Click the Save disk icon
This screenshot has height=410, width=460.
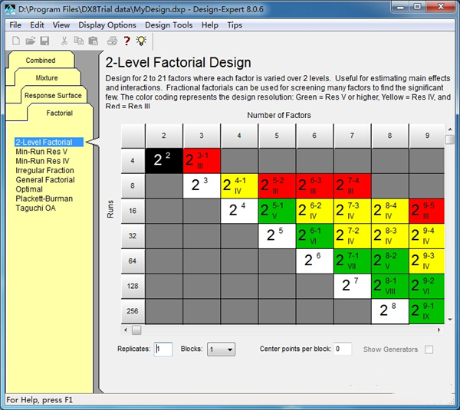click(44, 41)
